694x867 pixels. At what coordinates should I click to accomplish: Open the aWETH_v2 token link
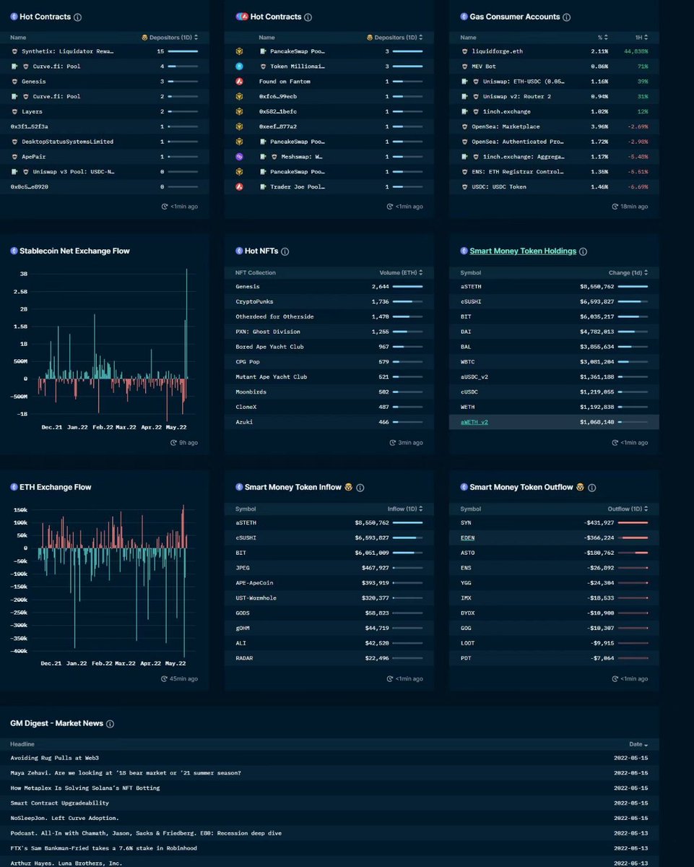tap(474, 422)
